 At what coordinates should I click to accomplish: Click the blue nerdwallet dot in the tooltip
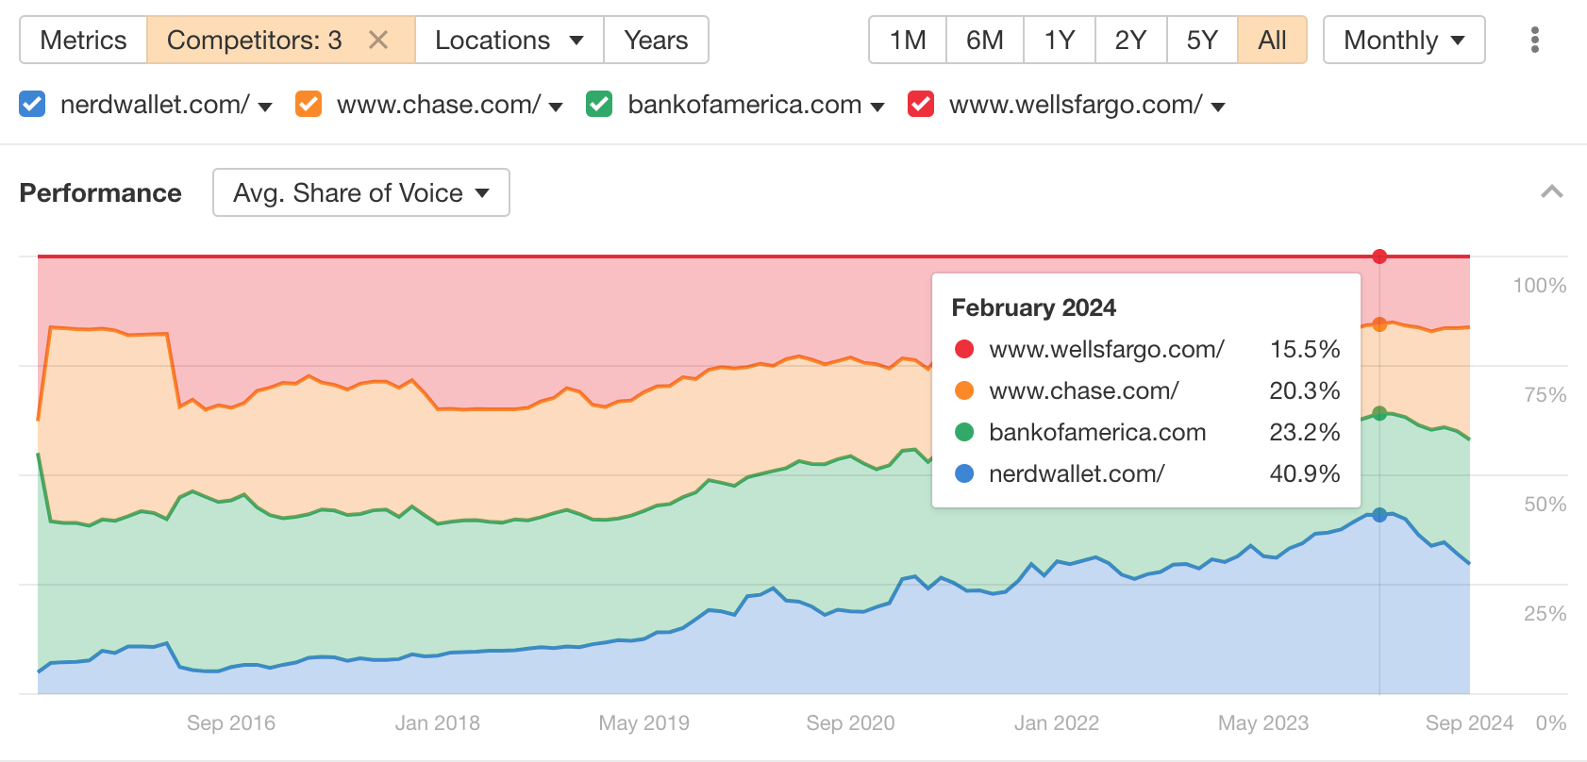(x=963, y=473)
